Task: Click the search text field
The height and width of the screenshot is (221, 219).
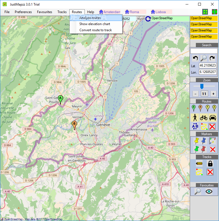Action: coord(204,51)
